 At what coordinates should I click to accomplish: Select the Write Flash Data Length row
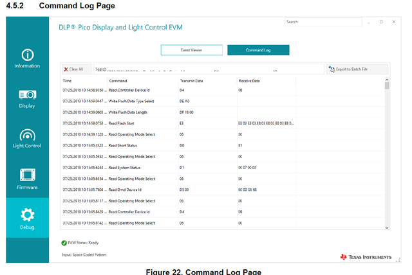point(223,112)
